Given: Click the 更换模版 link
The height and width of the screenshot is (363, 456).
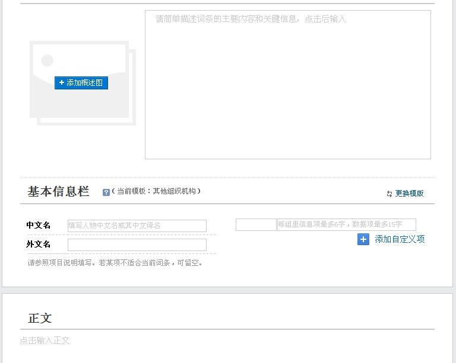Looking at the screenshot, I should click(x=409, y=194).
